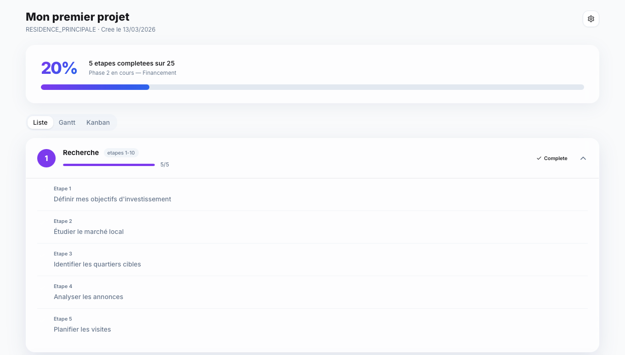Open project settings via gear icon
Screen dimensions: 625x355
(591, 19)
